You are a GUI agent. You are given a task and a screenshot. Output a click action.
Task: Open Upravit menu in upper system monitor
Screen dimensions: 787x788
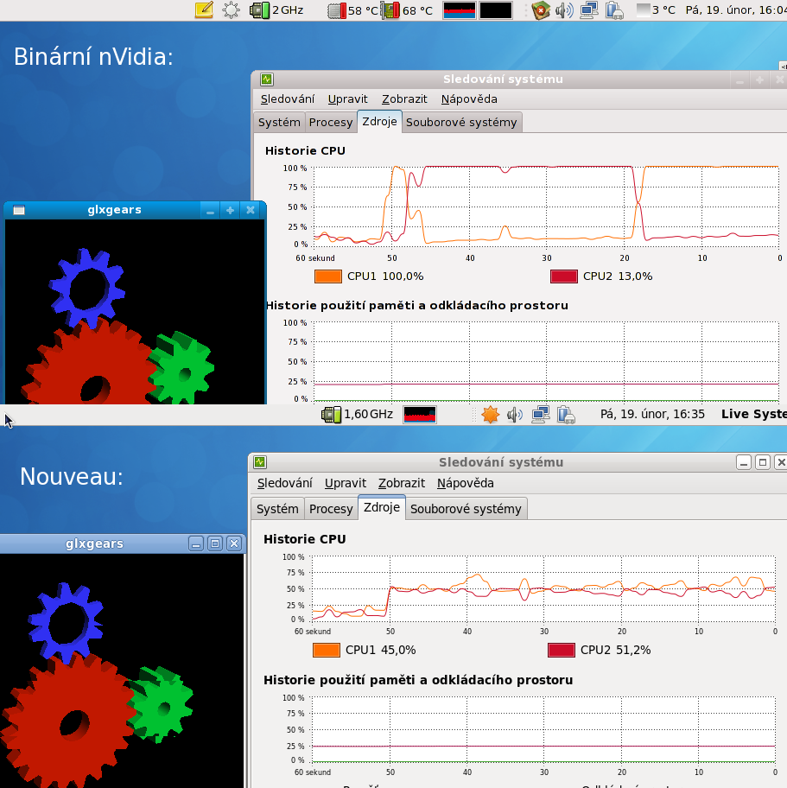point(348,99)
